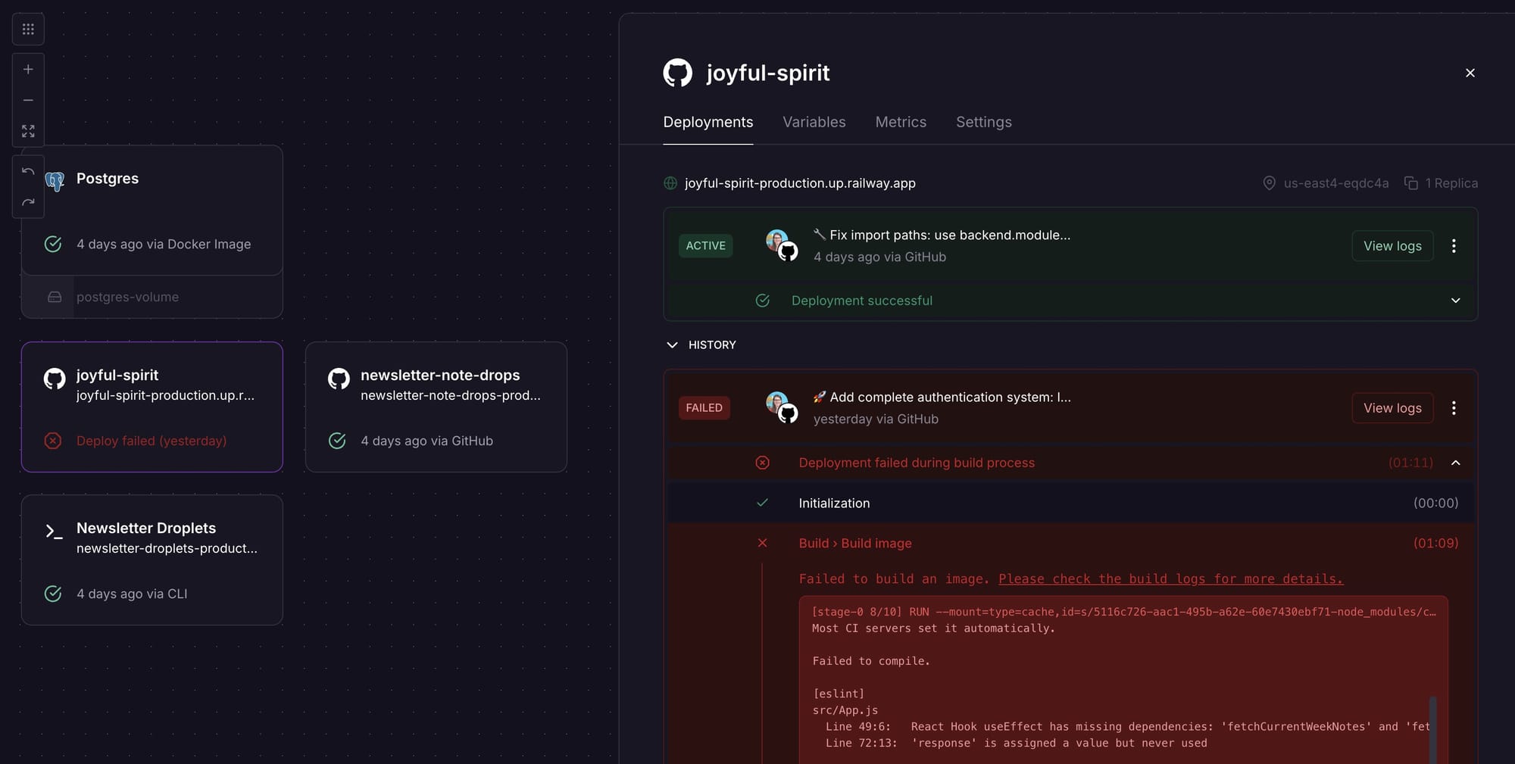1515x764 pixels.
Task: Click the '[eslint]' log line
Action: click(839, 694)
